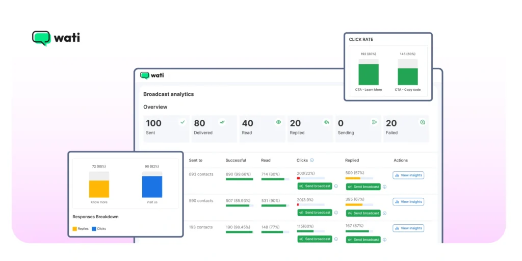This screenshot has height=261, width=522.
Task: Click the Read column header
Action: coord(266,160)
